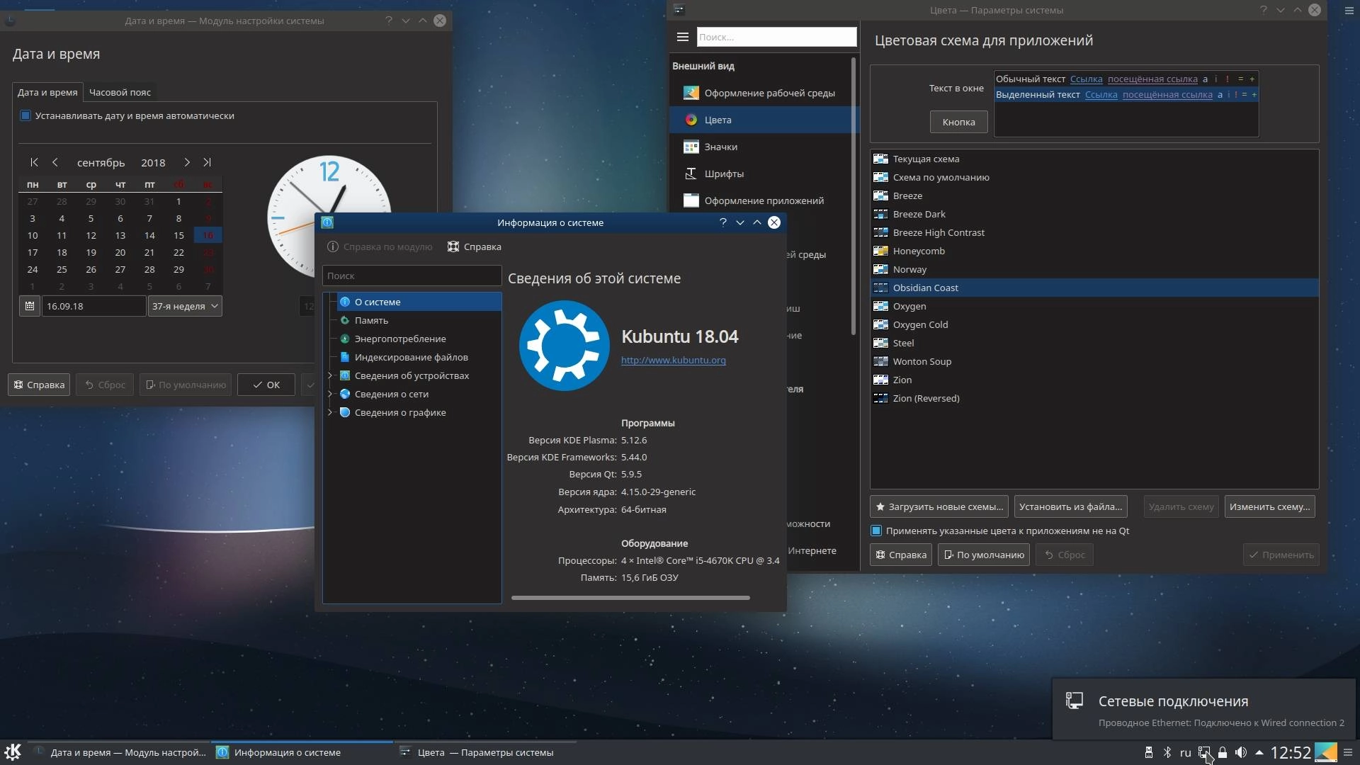Select the Значки icon settings entry
The image size is (1360, 765).
(x=763, y=147)
